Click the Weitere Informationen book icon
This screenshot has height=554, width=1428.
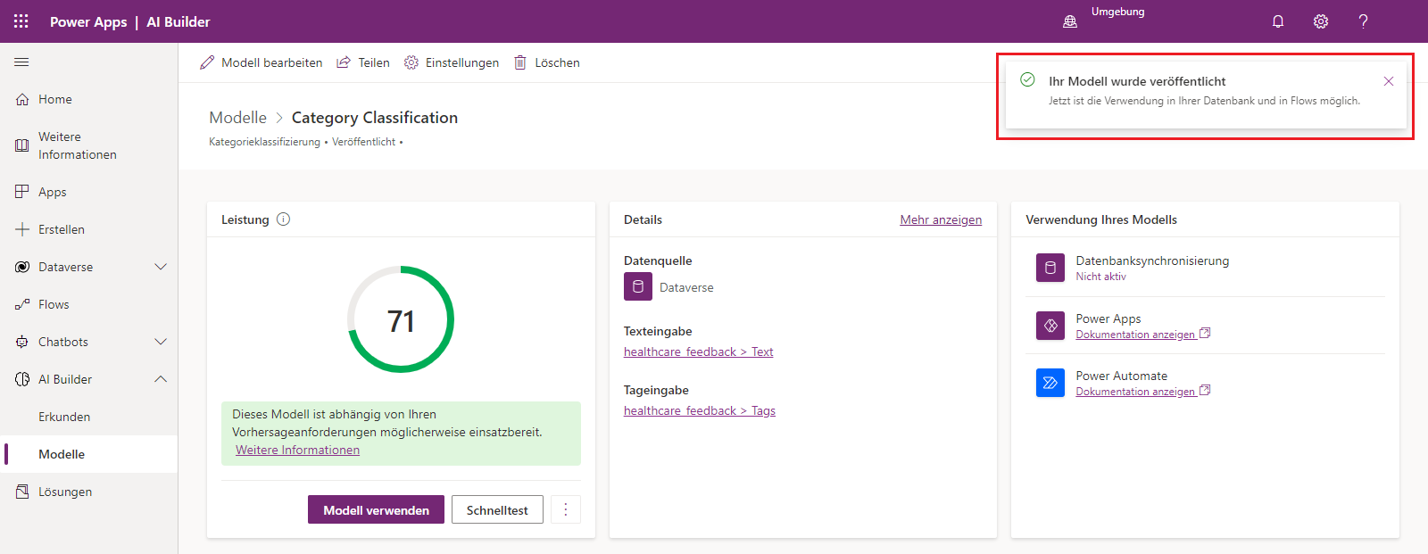22,145
